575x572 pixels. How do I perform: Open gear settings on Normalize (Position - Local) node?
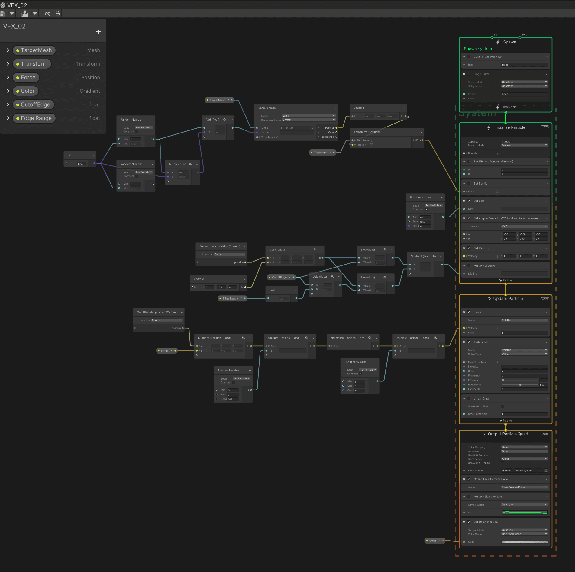pos(370,338)
